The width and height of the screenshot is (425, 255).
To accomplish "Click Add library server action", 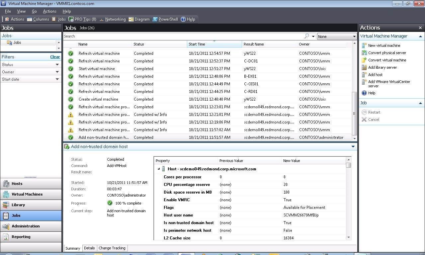I will click(x=379, y=67).
